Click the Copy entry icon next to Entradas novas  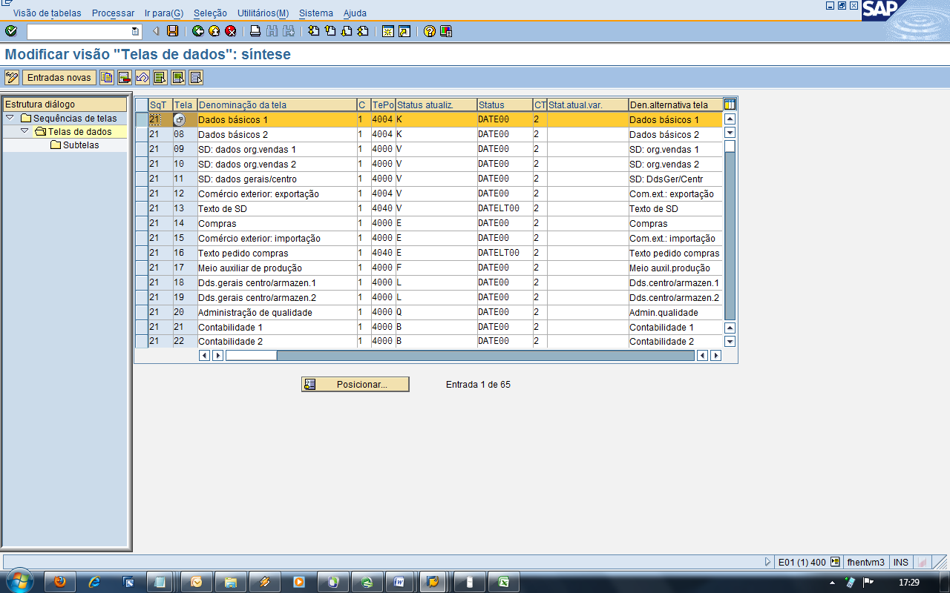coord(106,77)
